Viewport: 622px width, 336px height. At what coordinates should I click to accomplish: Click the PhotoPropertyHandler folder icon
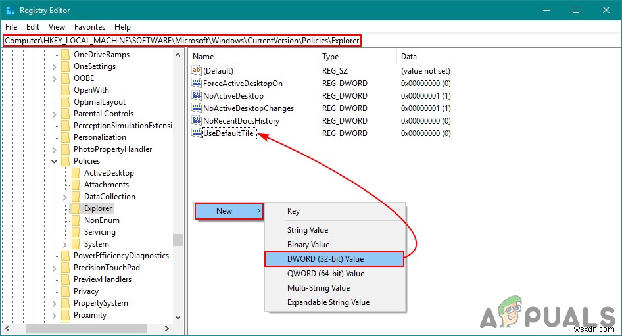66,149
